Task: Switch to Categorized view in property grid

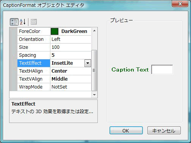Action: tap(14, 22)
